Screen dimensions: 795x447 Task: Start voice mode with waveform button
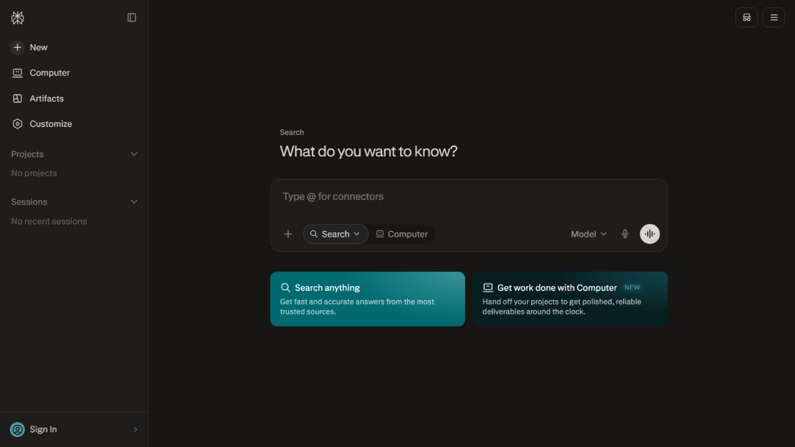650,234
